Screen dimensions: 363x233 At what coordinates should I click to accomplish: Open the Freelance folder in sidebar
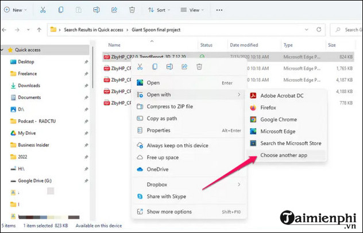[28, 74]
